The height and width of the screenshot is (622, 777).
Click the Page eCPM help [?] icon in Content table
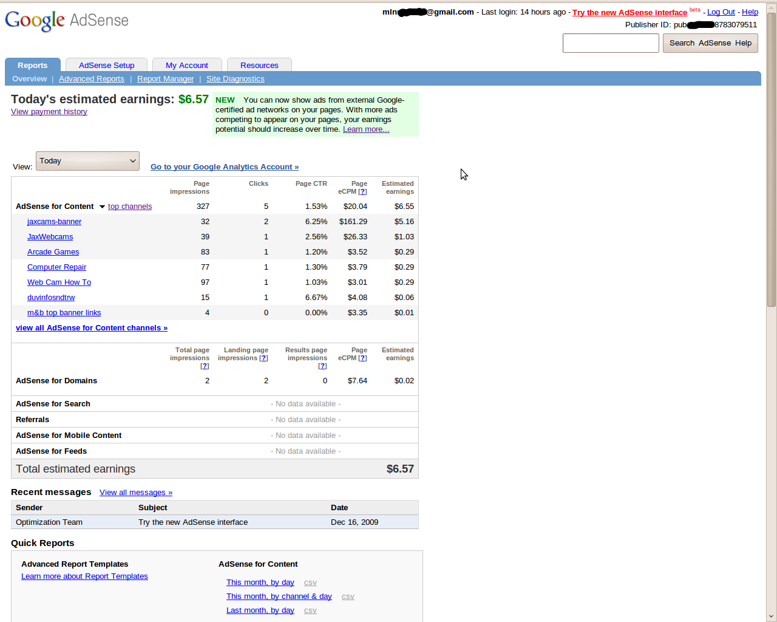pyautogui.click(x=362, y=192)
